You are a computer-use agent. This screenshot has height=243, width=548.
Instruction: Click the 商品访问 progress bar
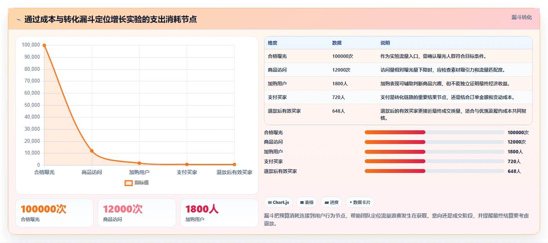coord(434,142)
